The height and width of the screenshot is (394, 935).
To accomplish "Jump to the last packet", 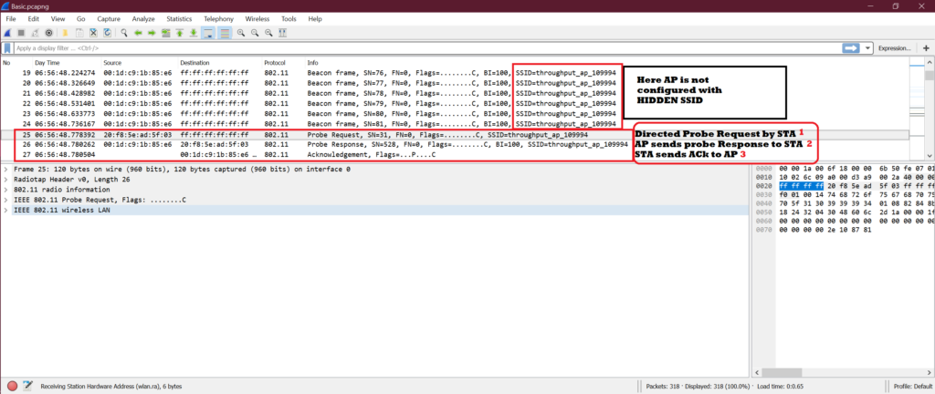I will pos(194,33).
